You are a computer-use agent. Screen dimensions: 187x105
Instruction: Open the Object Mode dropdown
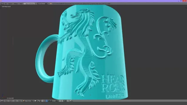point(28,101)
